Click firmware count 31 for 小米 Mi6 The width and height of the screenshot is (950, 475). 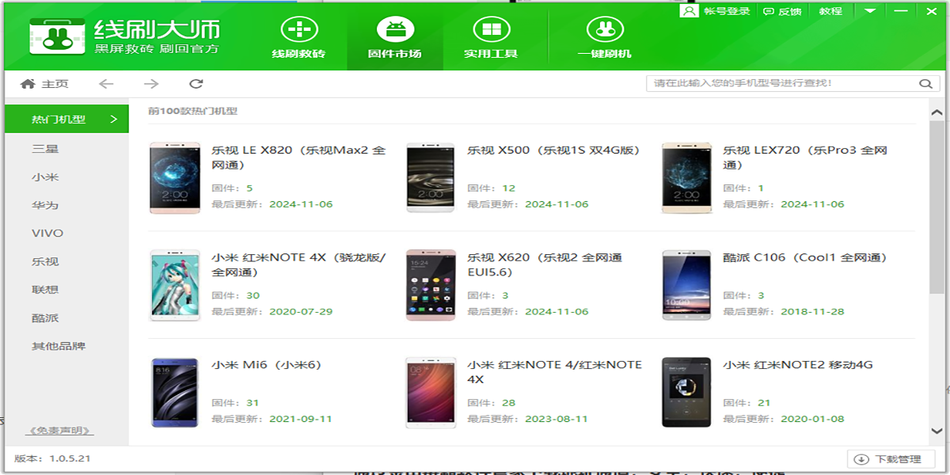click(253, 403)
